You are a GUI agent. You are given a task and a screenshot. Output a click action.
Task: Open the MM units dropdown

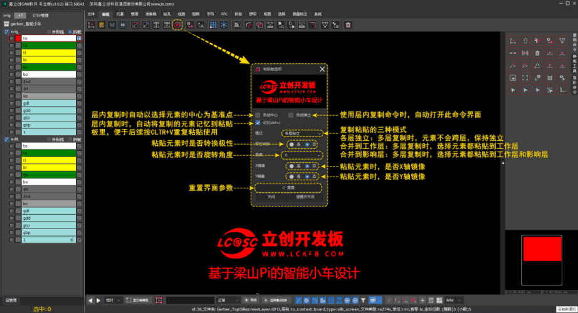pyautogui.click(x=454, y=300)
